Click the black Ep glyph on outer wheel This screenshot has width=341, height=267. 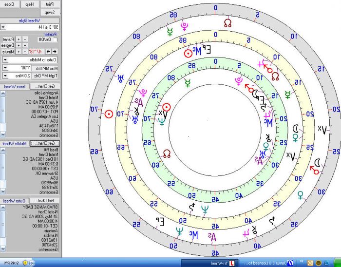[x=160, y=222]
